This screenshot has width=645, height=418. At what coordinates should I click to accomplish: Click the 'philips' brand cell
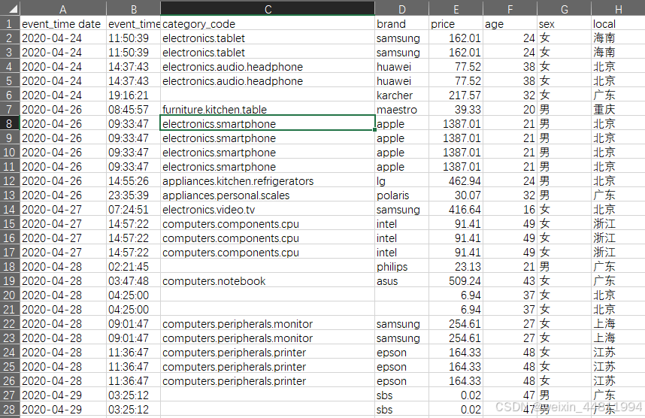pyautogui.click(x=402, y=267)
